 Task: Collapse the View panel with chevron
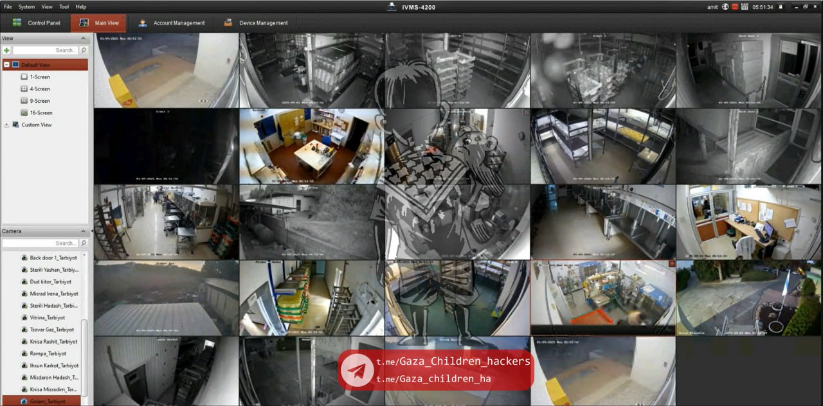click(83, 39)
